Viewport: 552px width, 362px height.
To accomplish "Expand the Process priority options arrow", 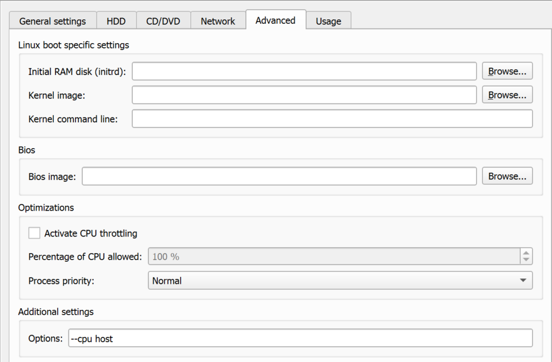I will 522,280.
